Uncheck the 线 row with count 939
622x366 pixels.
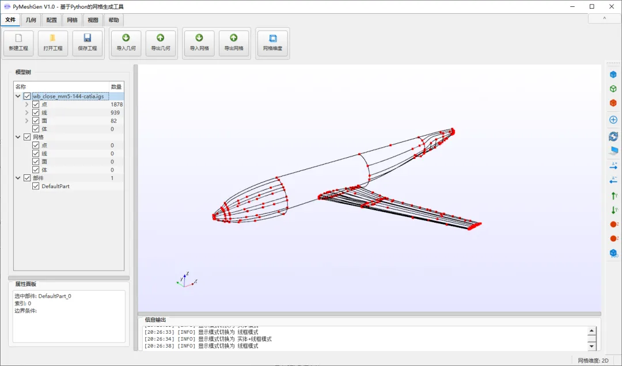coord(36,113)
